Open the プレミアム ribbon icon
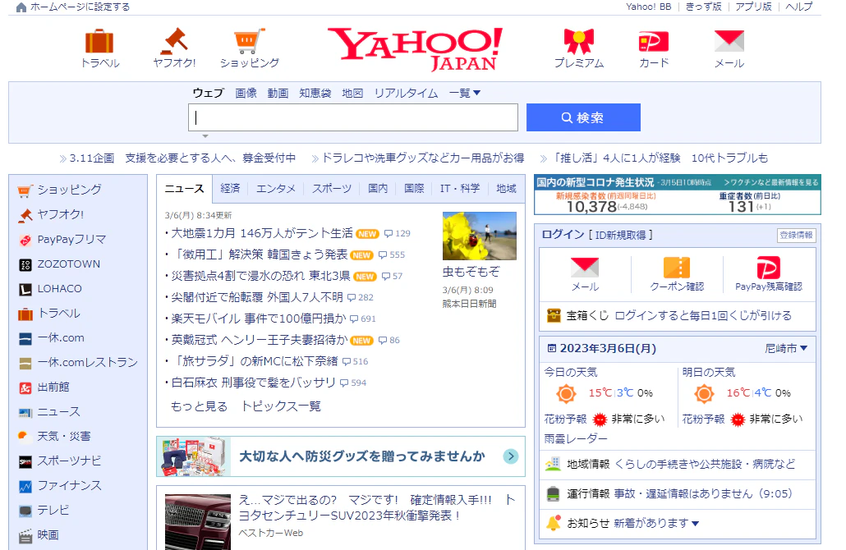Viewport: 846px width, 550px height. pos(579,42)
